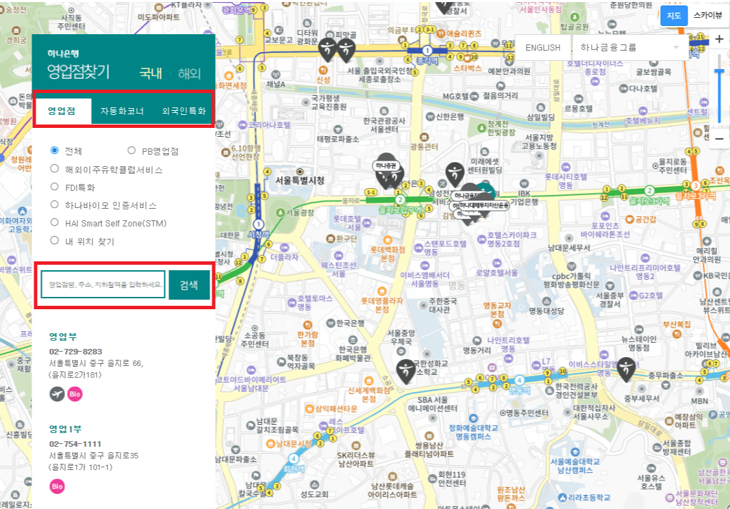
Task: Open the 영업1부 branch result
Action: 65,429
